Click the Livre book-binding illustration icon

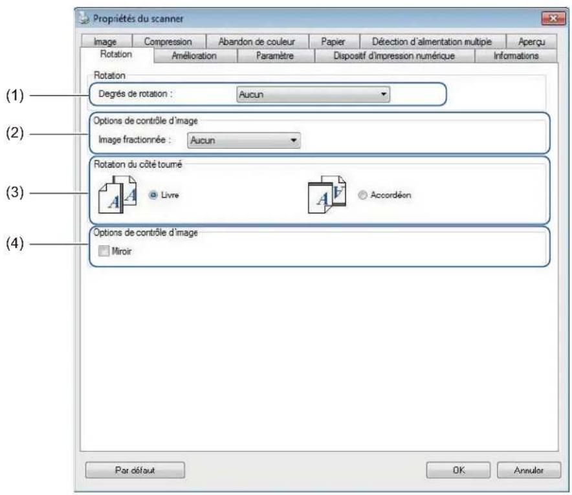click(x=118, y=194)
